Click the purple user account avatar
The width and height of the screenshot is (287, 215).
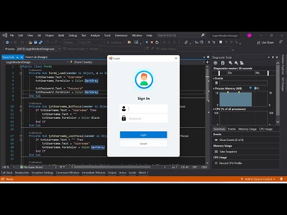(x=249, y=35)
